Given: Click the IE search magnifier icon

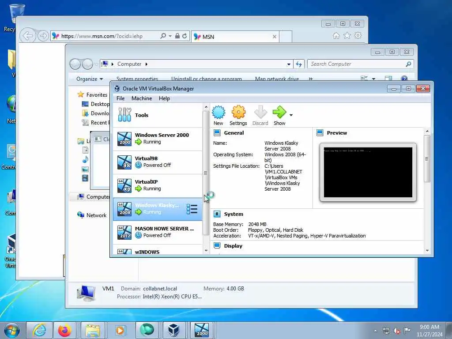Looking at the screenshot, I should point(163,36).
